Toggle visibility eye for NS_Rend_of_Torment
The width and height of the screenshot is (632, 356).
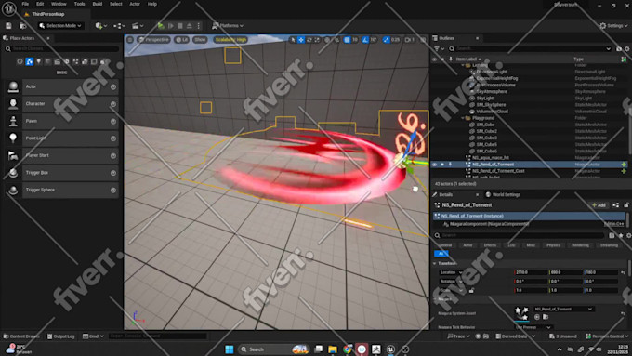tap(435, 165)
